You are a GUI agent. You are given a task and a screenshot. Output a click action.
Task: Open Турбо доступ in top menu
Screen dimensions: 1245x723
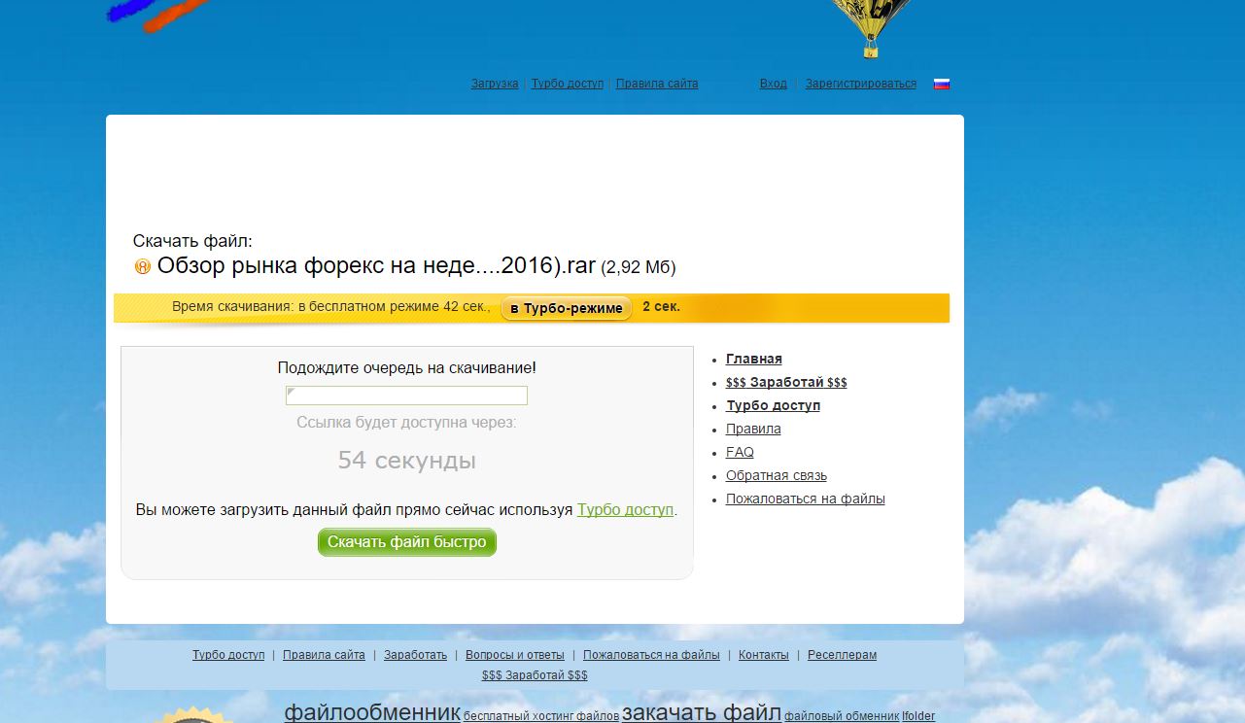[x=568, y=84]
